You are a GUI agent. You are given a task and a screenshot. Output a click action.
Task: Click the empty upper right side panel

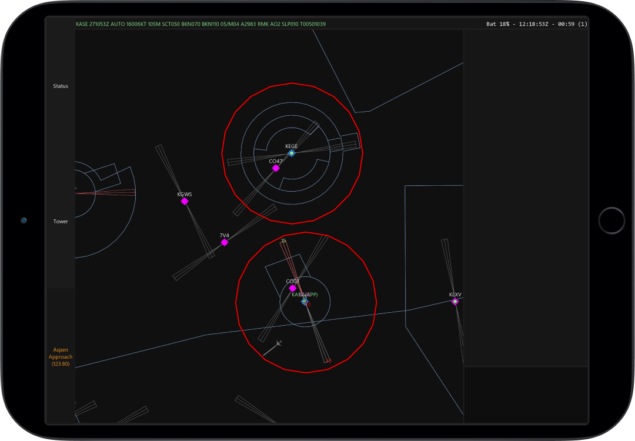[x=526, y=194]
